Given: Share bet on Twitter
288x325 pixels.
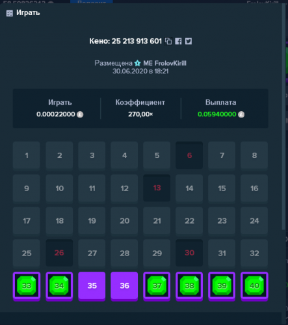Looking at the screenshot, I should [x=189, y=41].
